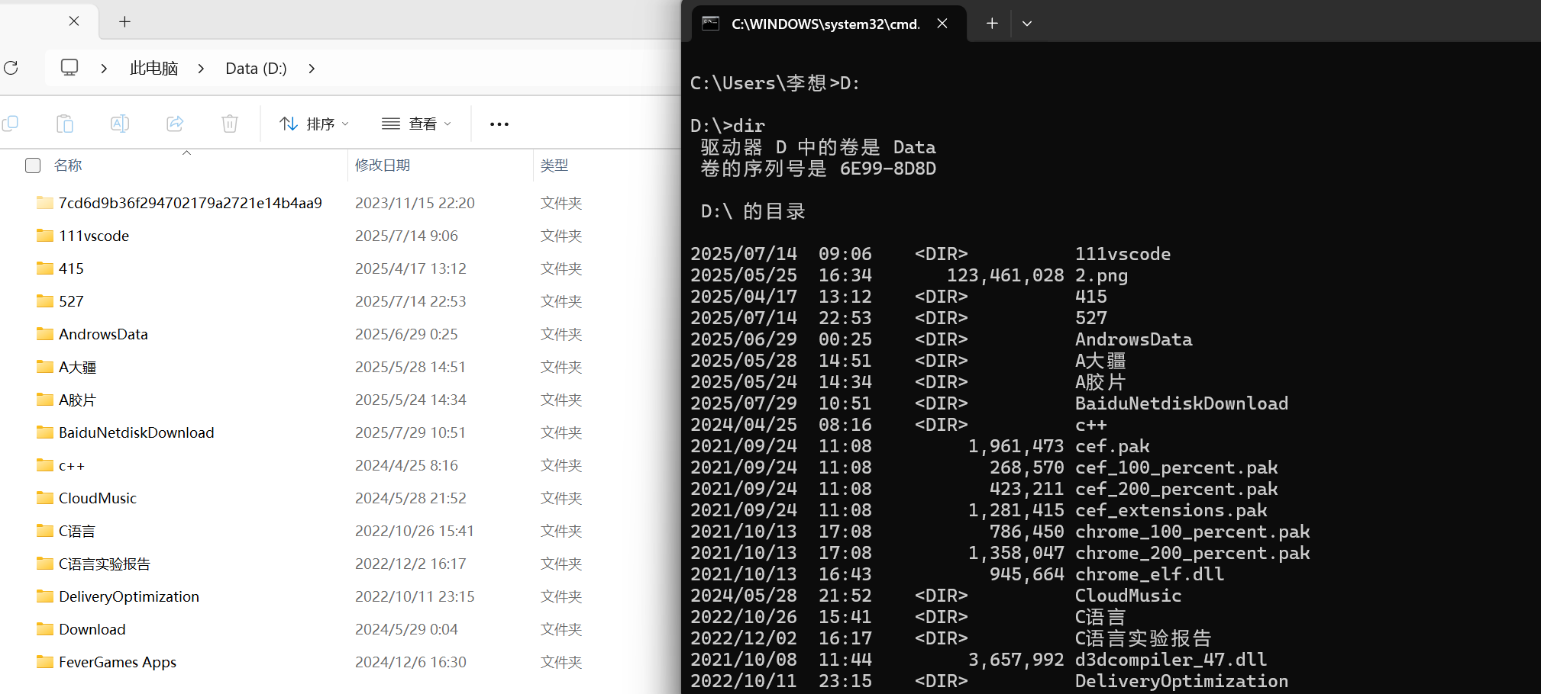
Task: Click folder icon beside 111vscode
Action: (45, 236)
